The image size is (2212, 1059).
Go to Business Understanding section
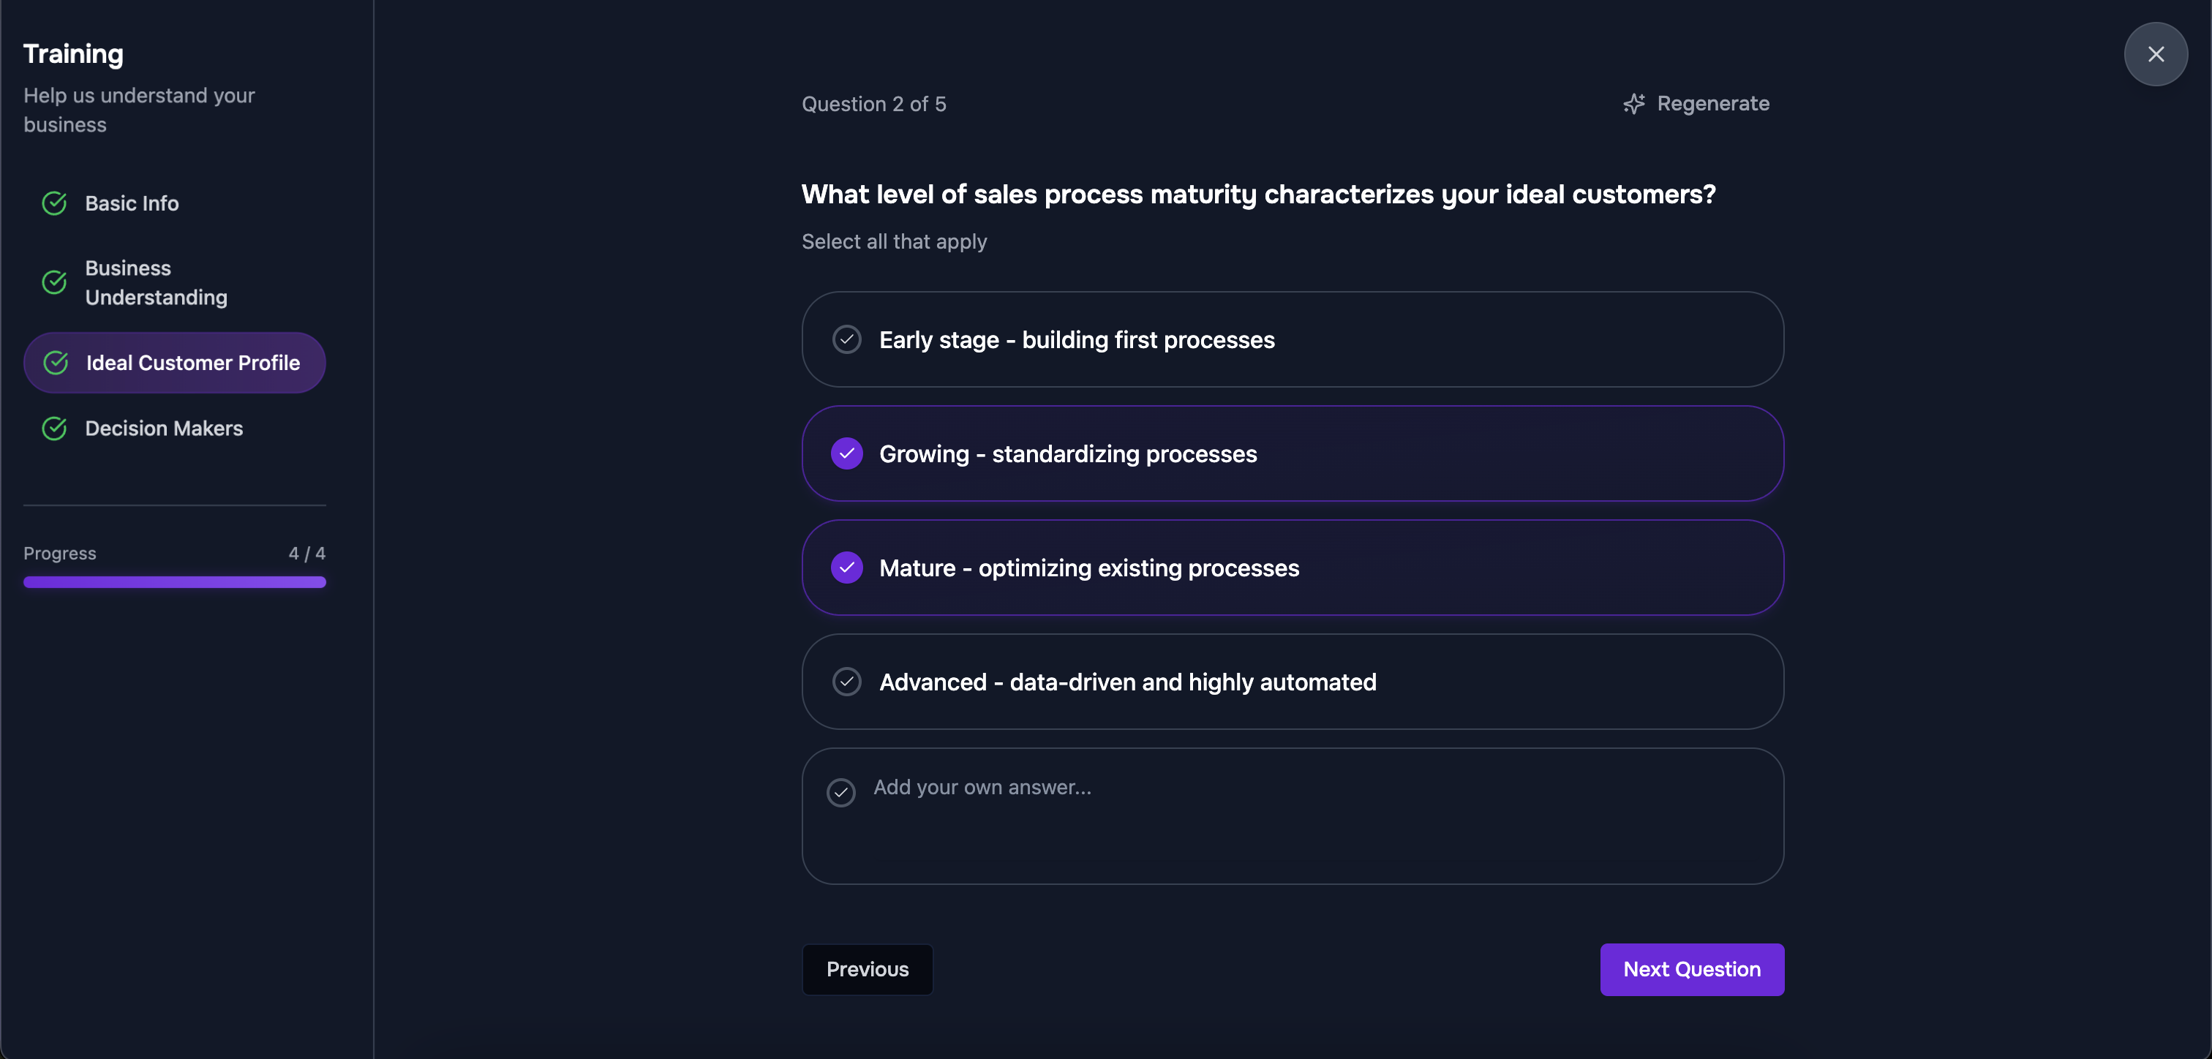click(x=157, y=282)
